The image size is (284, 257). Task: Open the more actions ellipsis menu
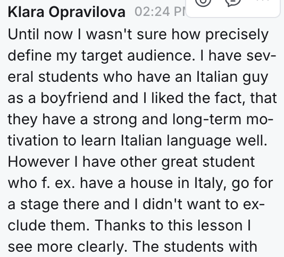click(262, 1)
